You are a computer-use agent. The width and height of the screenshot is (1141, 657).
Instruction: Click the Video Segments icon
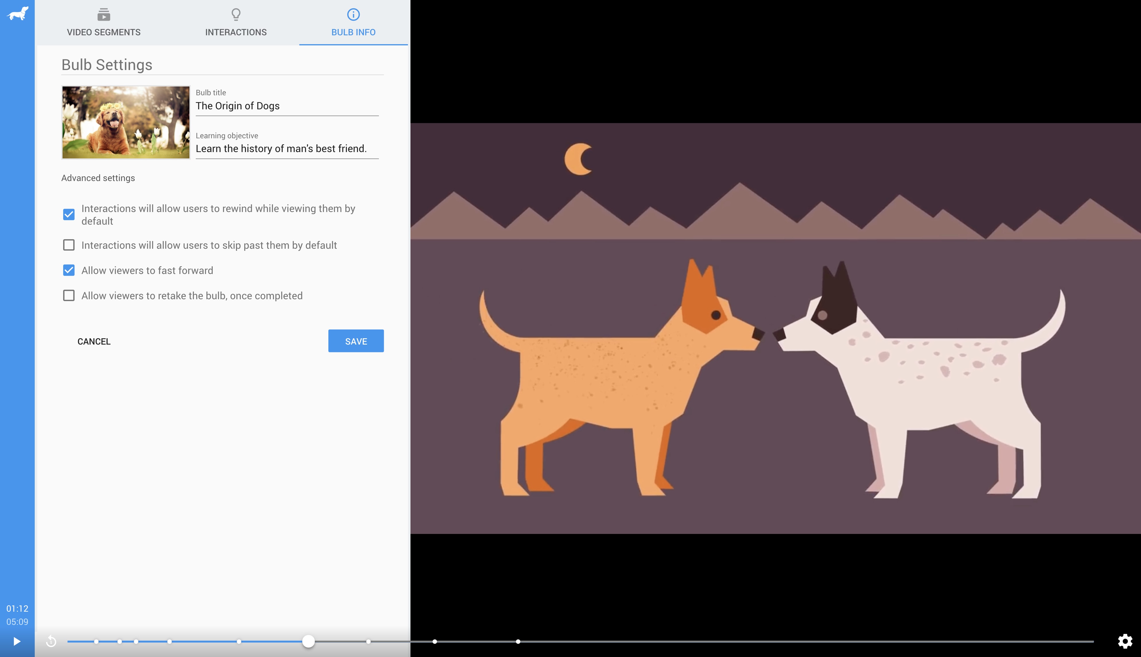coord(103,14)
